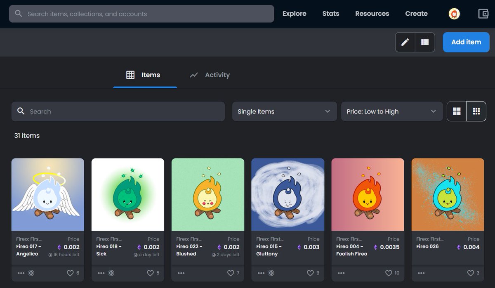Viewport: 495px width, 288px height.
Task: Click the collection search magnifier icon
Action: tap(21, 111)
